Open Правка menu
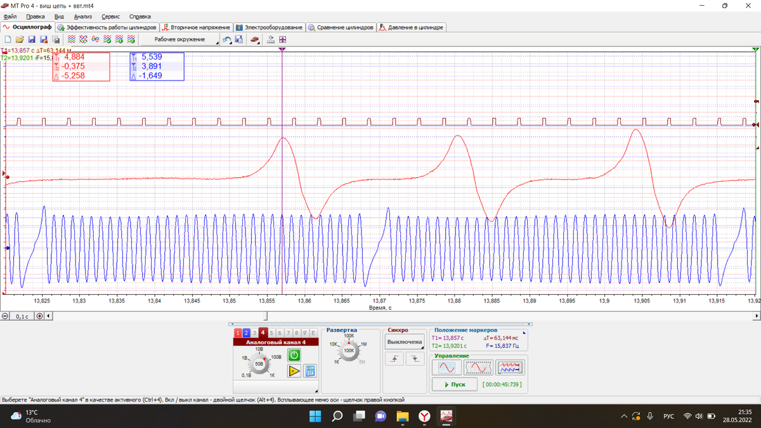Screen dimensions: 761x428 tap(35, 16)
